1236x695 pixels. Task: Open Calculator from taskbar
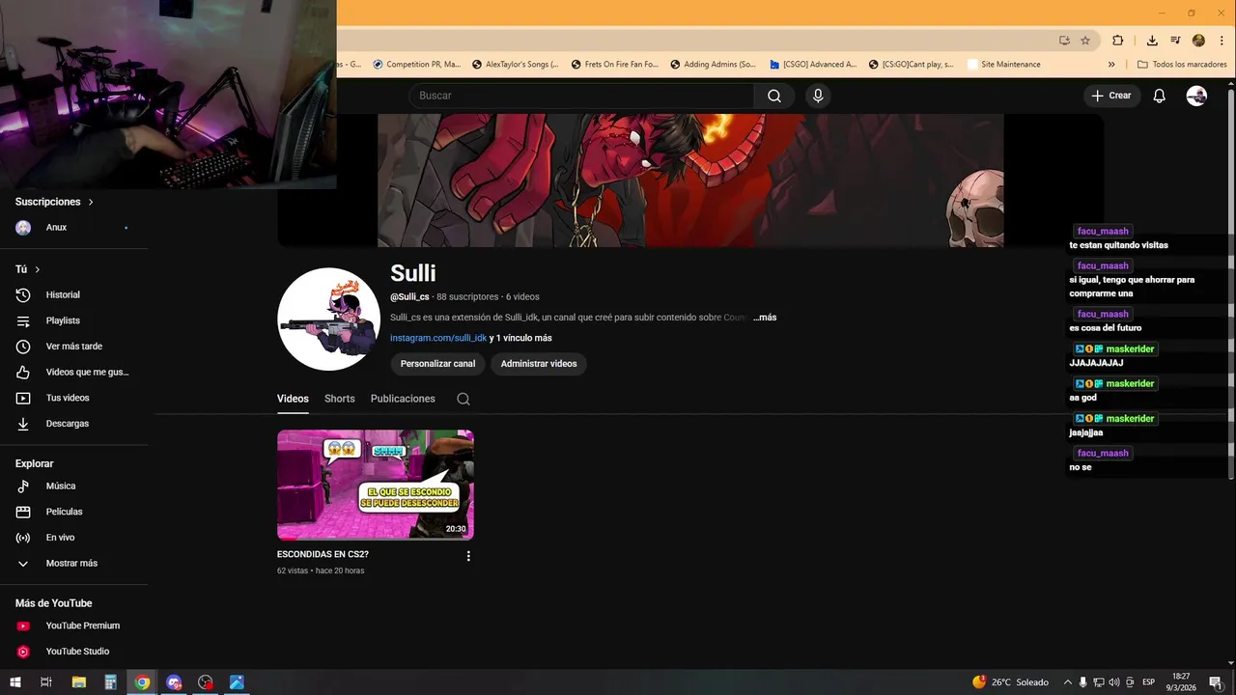tap(110, 682)
